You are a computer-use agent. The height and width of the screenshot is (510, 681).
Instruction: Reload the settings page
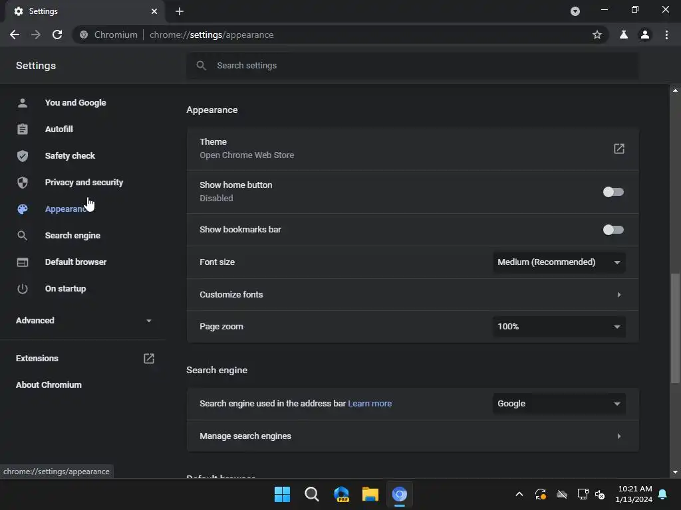[x=57, y=35]
